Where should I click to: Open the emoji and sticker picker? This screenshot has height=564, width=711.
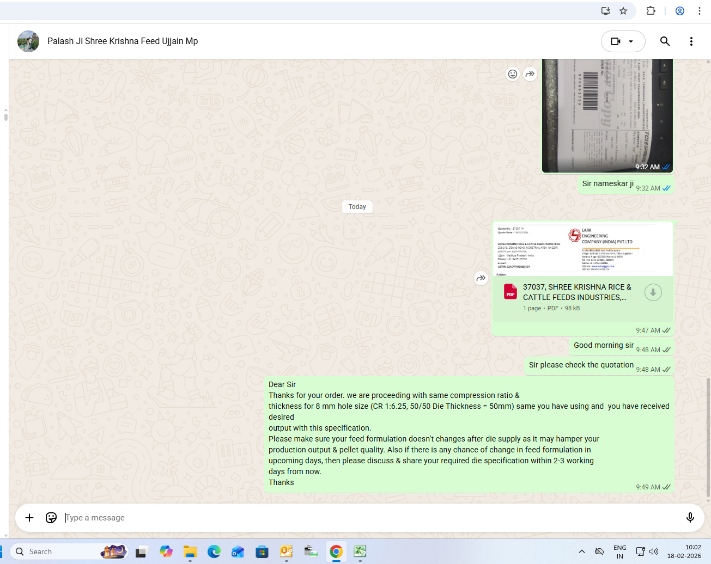tap(51, 518)
